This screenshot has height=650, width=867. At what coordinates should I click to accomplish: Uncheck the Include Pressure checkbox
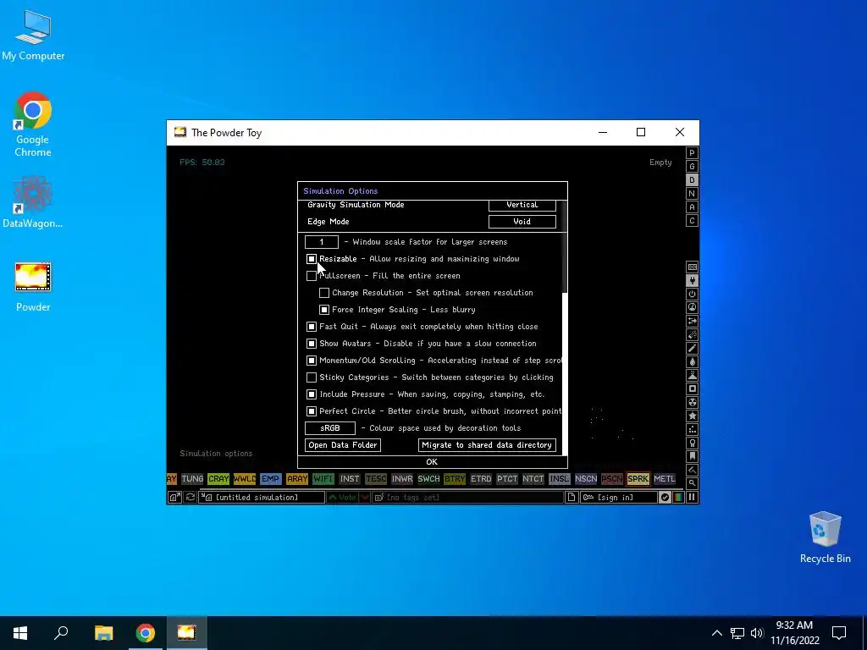312,394
